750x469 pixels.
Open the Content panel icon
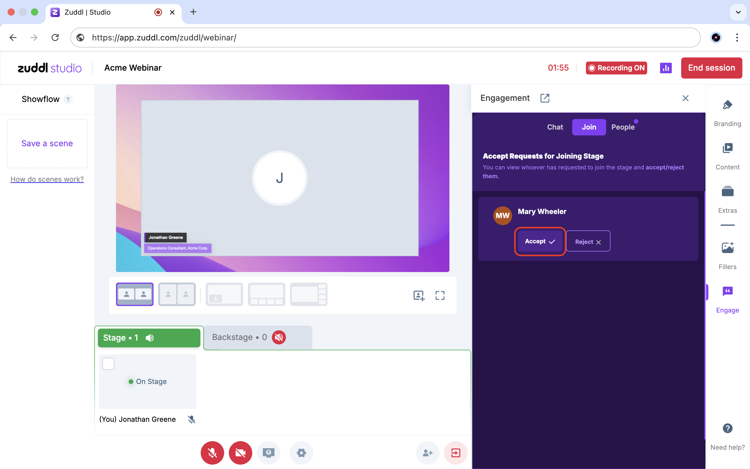[727, 149]
